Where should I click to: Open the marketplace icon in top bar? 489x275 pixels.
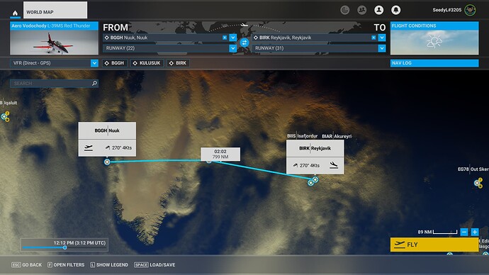point(344,10)
